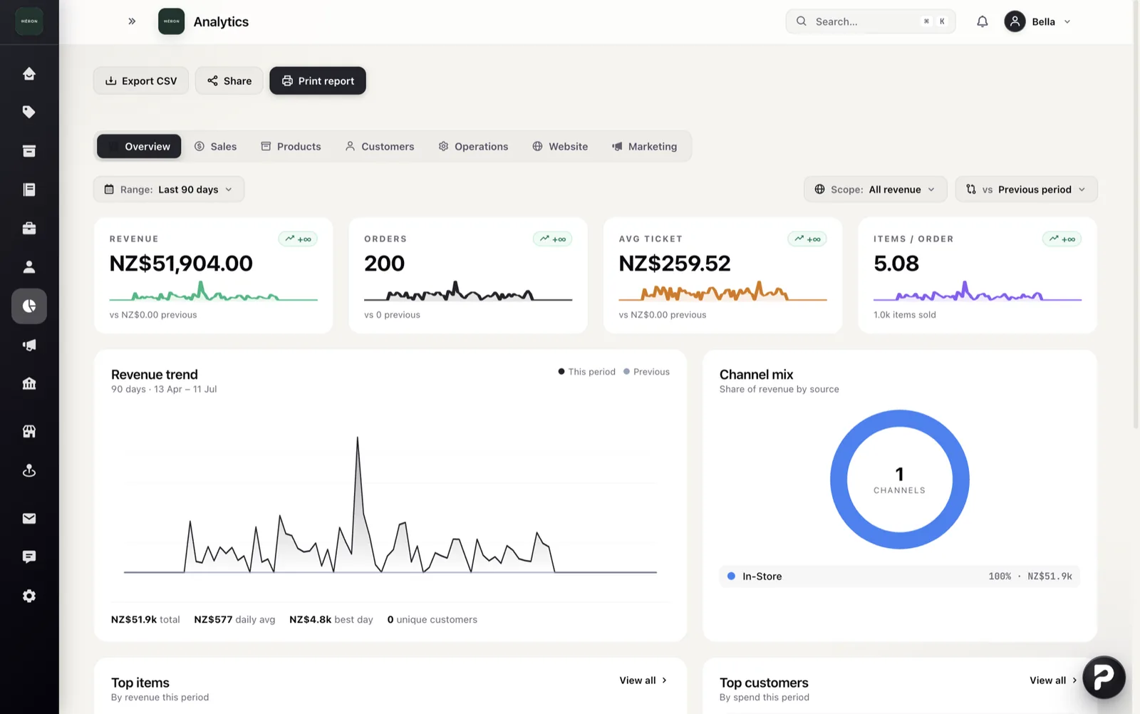Switch to the Sales tab
The height and width of the screenshot is (714, 1140).
coord(216,146)
